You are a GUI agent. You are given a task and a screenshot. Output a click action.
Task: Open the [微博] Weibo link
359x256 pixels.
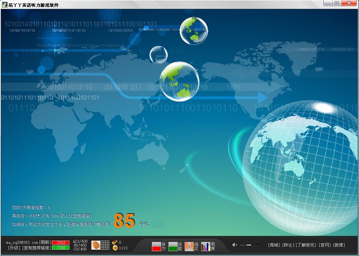(x=339, y=245)
